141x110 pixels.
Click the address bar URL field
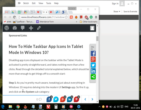click(x=43, y=17)
